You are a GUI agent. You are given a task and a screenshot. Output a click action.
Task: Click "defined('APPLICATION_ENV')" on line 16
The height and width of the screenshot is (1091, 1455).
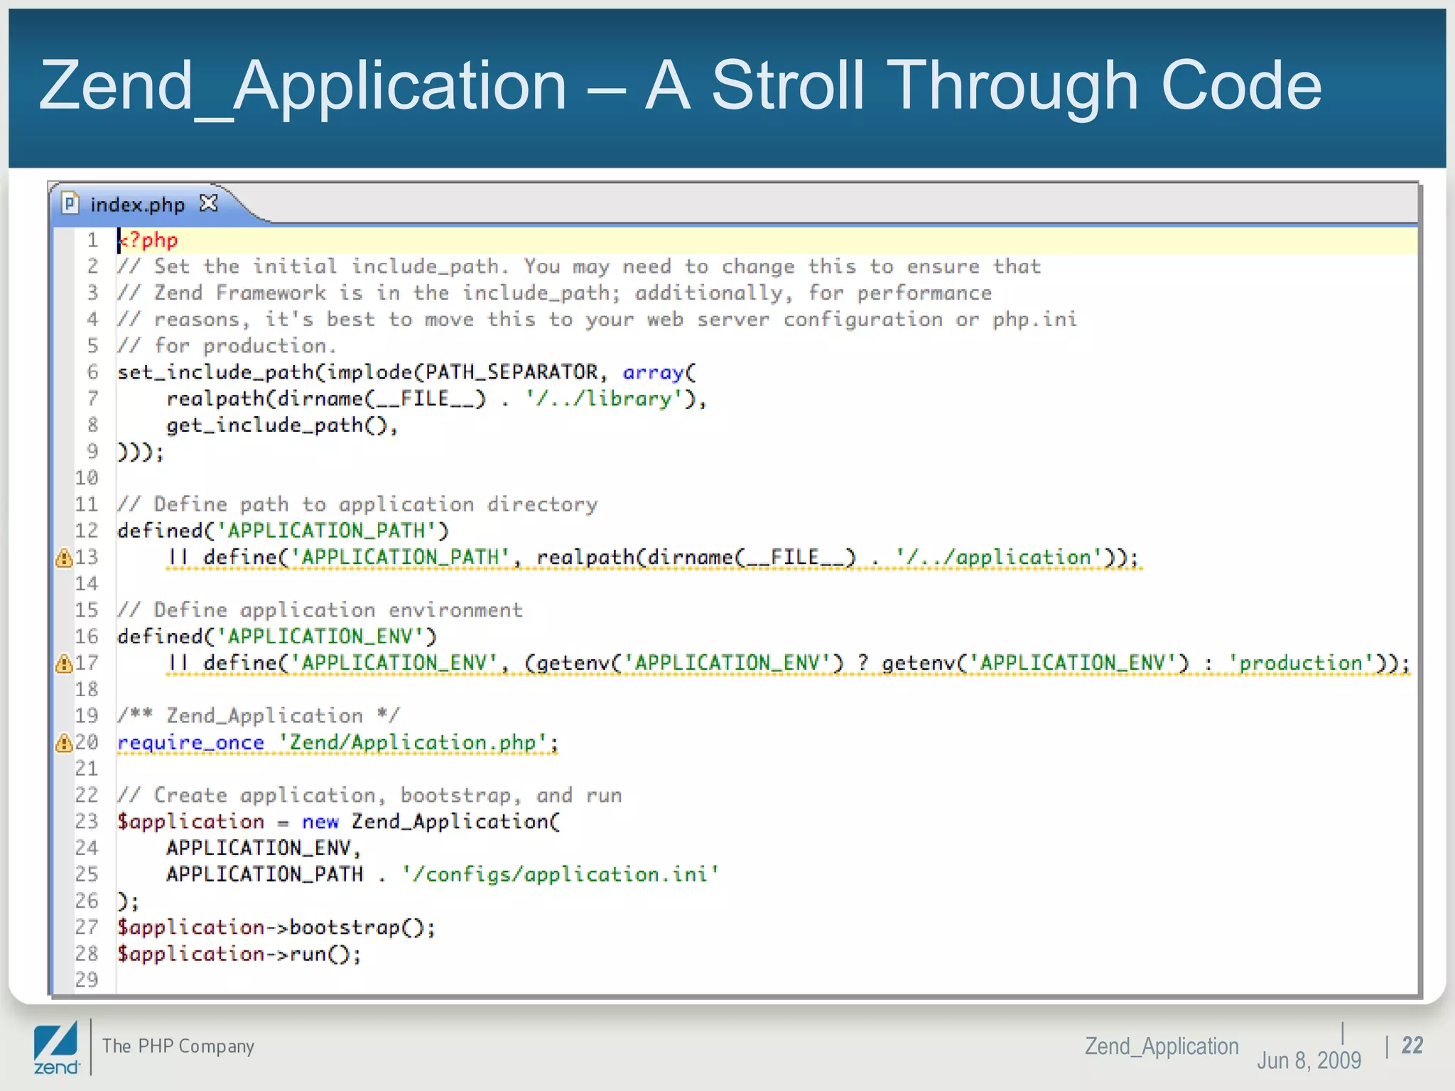tap(277, 637)
